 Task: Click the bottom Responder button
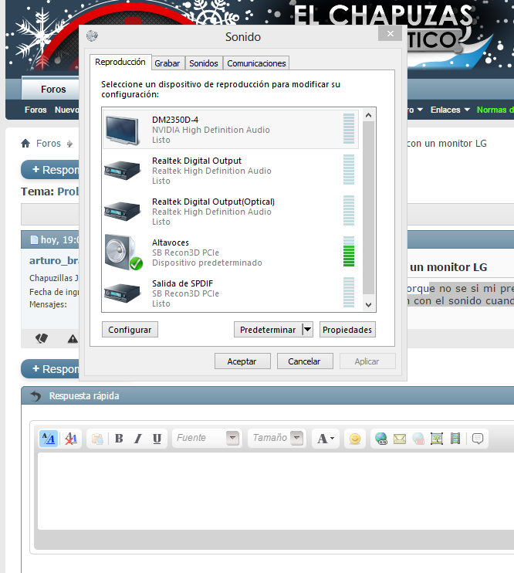click(x=50, y=369)
